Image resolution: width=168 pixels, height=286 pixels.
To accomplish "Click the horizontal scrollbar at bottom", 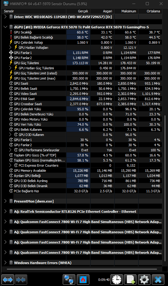I will [82, 269].
